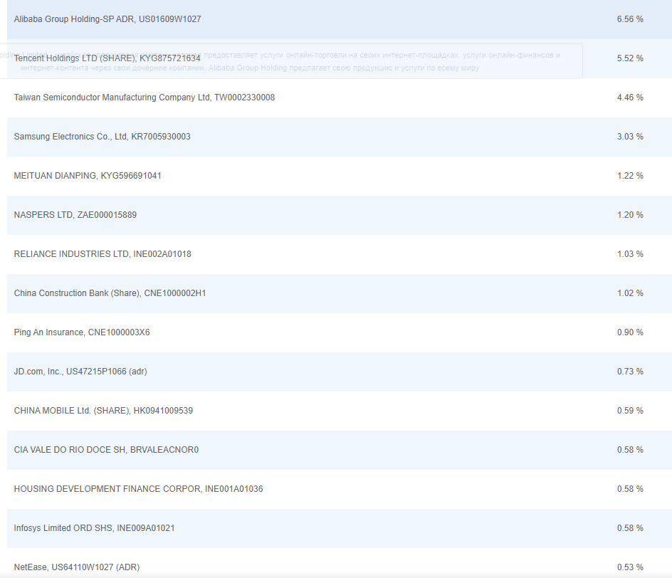The image size is (672, 578).
Task: Click the 0.58 % weight for Housing Development
Action: tap(630, 489)
